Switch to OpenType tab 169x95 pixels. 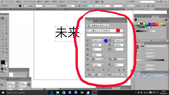click(x=104, y=21)
